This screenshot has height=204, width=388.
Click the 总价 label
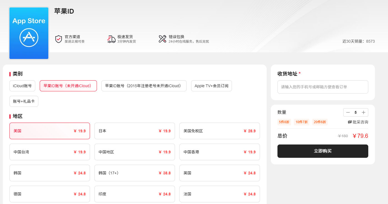[282, 136]
